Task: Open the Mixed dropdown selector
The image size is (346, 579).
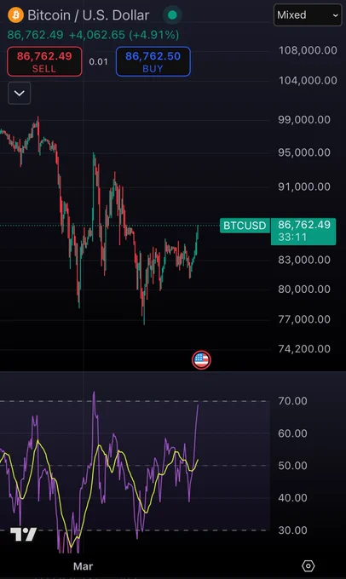Action: tap(308, 15)
